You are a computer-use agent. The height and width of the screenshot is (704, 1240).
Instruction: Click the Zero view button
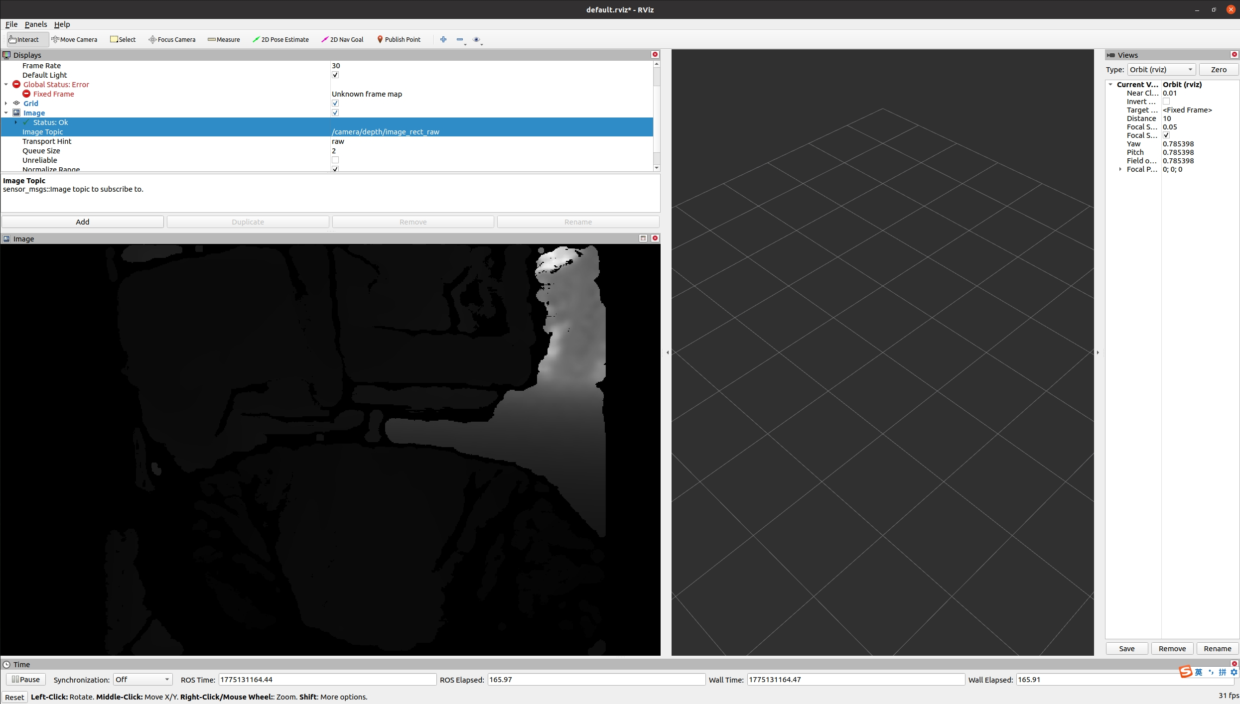(x=1219, y=69)
